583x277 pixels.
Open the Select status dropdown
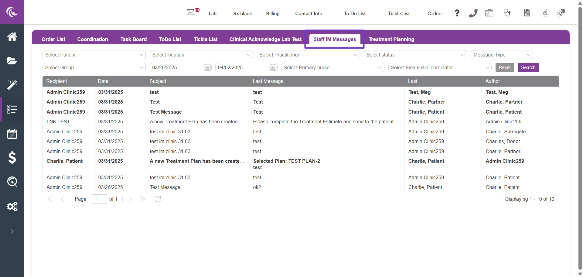point(415,55)
